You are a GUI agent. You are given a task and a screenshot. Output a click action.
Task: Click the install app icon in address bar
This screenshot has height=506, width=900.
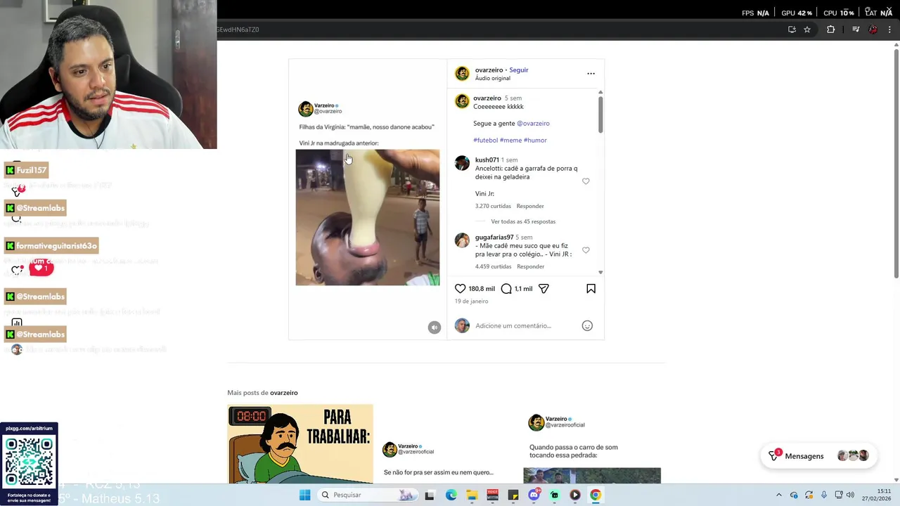(792, 30)
